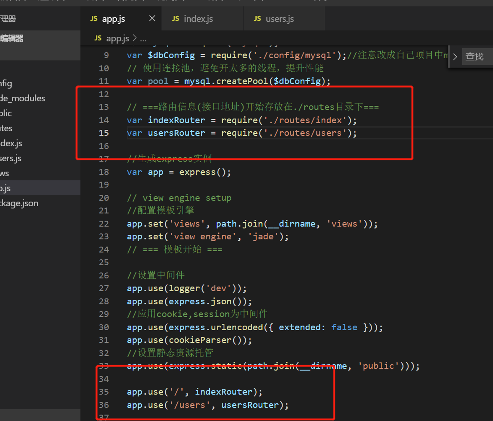Click 'express.urlencoded' on line 30
Viewport: 493px width, 421px height.
[216, 327]
